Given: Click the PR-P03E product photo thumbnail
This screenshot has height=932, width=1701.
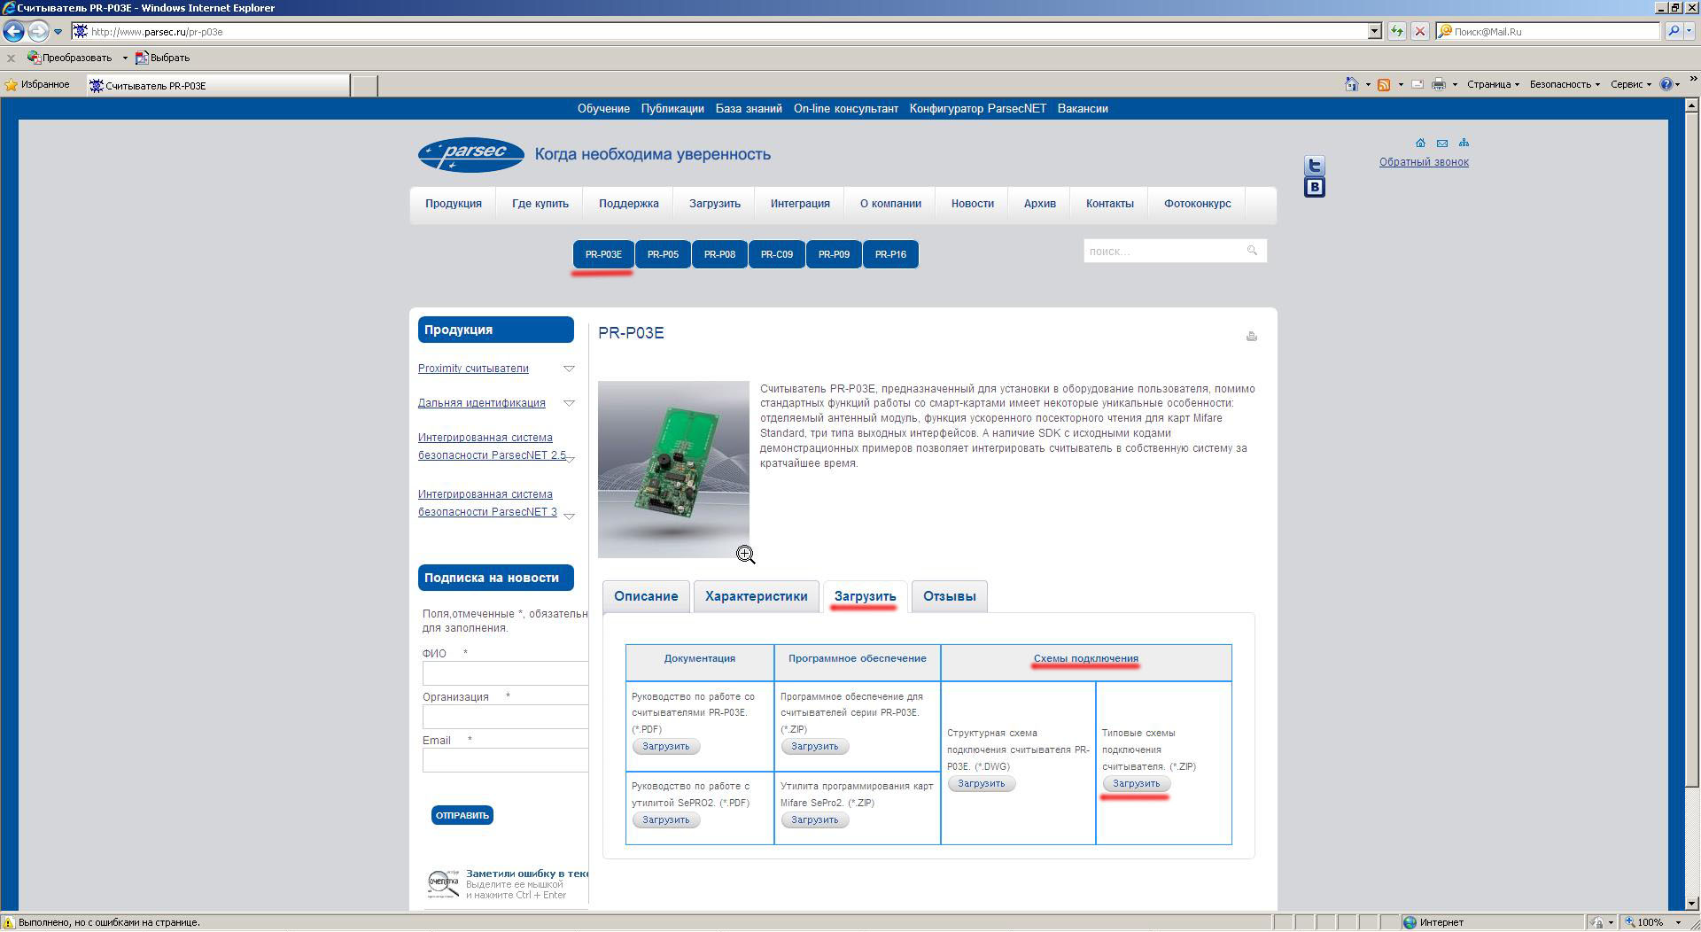Looking at the screenshot, I should coord(673,470).
